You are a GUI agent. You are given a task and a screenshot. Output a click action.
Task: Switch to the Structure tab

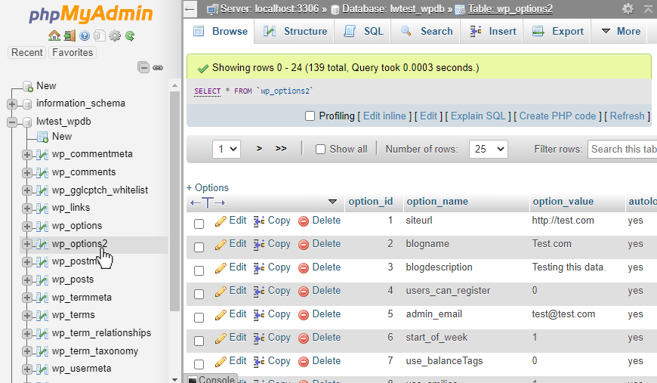click(x=295, y=32)
